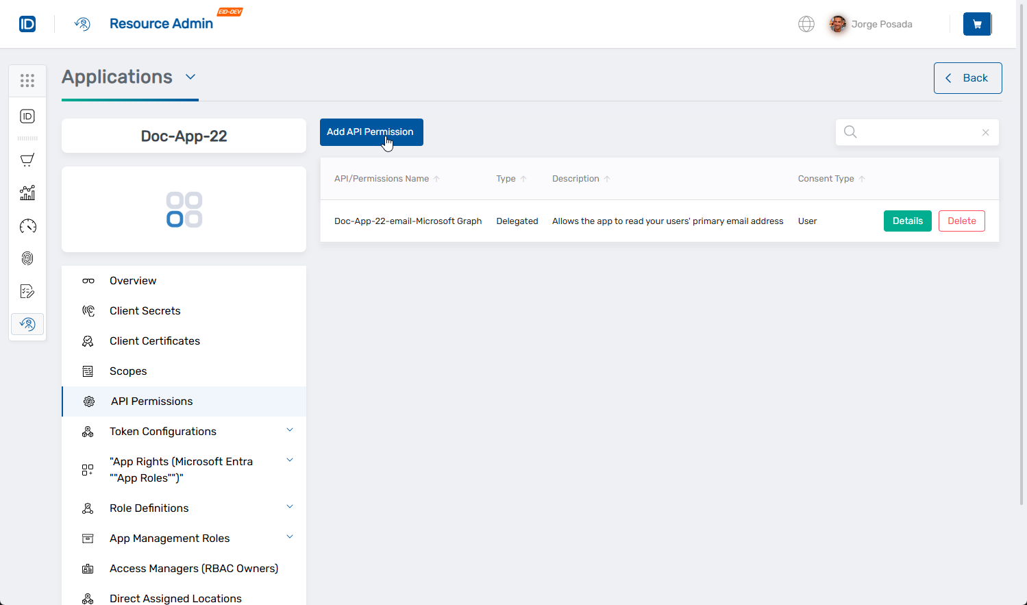Open the dashboard gauge sidebar icon

(x=27, y=225)
